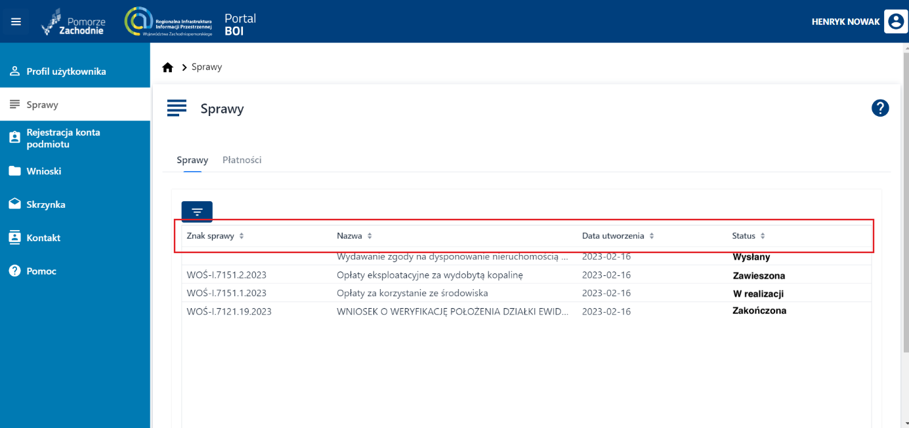Screen dimensions: 909x428
Task: Go to Wnioski in sidebar
Action: coord(44,171)
